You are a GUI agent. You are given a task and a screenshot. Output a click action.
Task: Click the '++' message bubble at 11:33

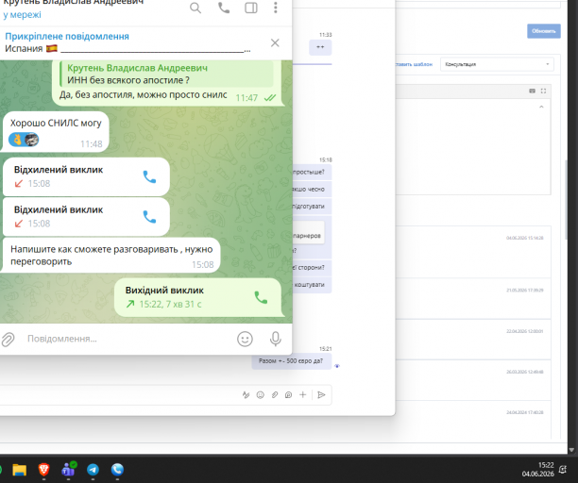320,47
